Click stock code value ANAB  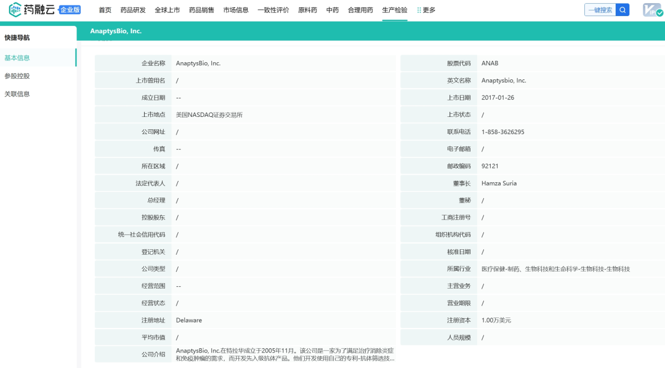(490, 63)
